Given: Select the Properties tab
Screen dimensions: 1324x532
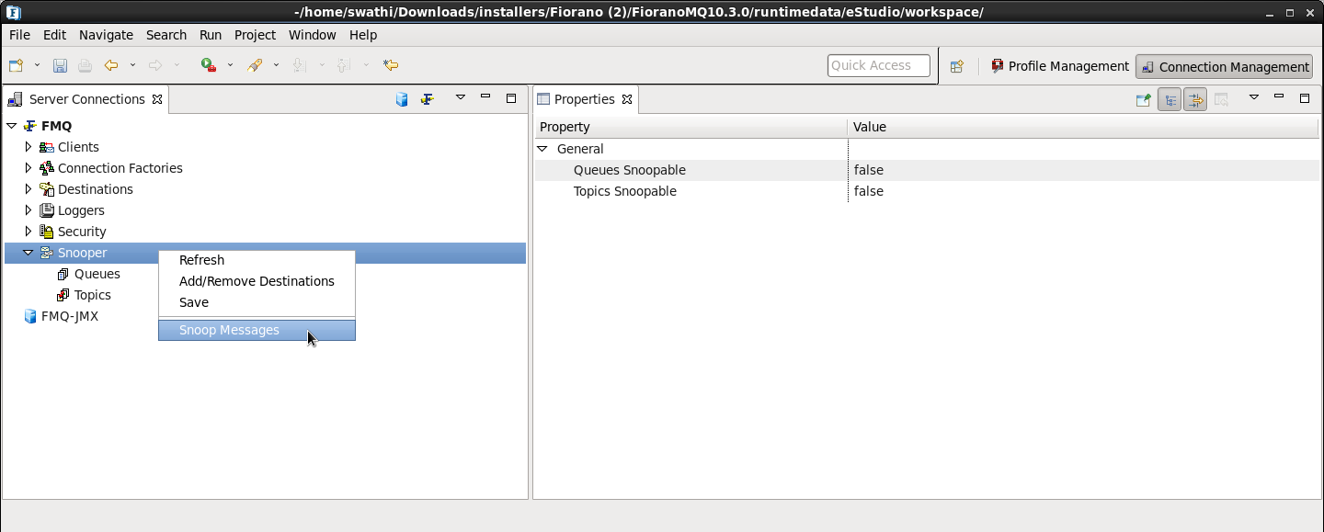Looking at the screenshot, I should pyautogui.click(x=585, y=99).
